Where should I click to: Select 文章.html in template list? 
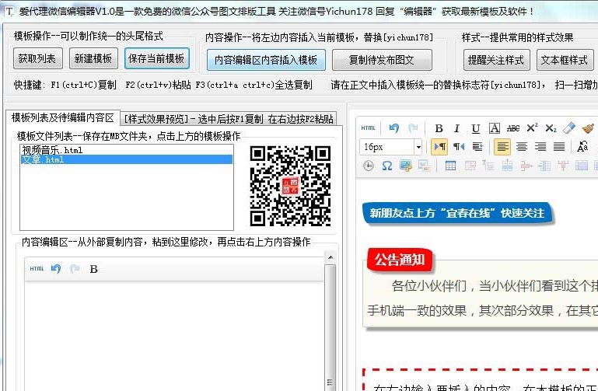coord(126,159)
